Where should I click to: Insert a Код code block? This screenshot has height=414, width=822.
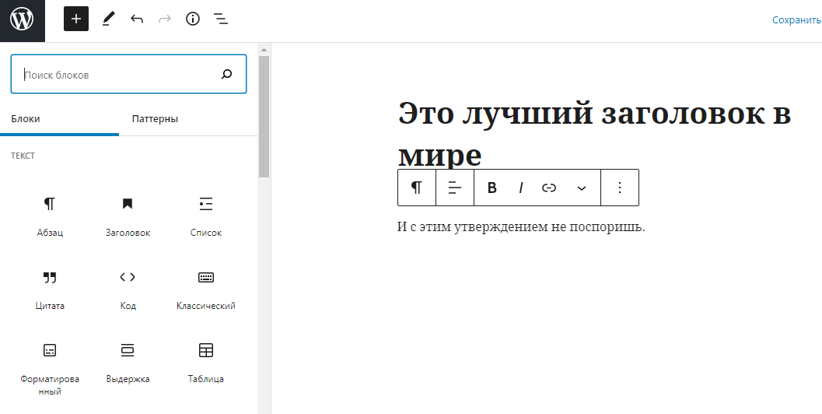(128, 290)
